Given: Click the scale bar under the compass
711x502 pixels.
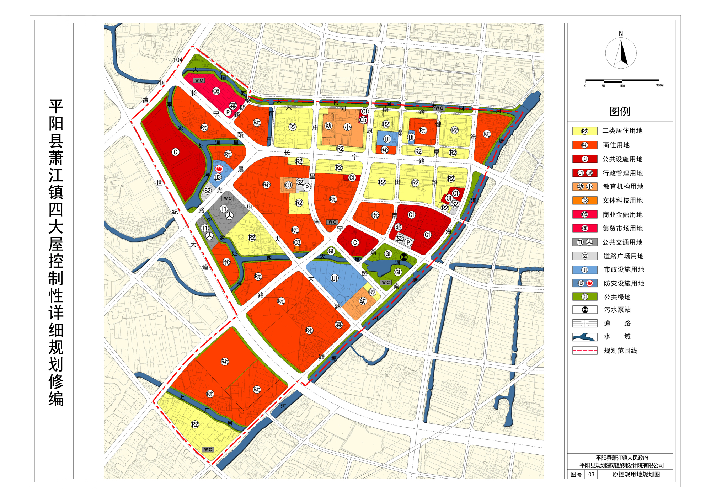Looking at the screenshot, I should 622,81.
